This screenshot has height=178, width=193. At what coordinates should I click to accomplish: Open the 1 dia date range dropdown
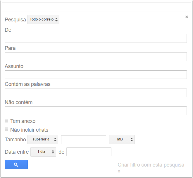(43, 152)
